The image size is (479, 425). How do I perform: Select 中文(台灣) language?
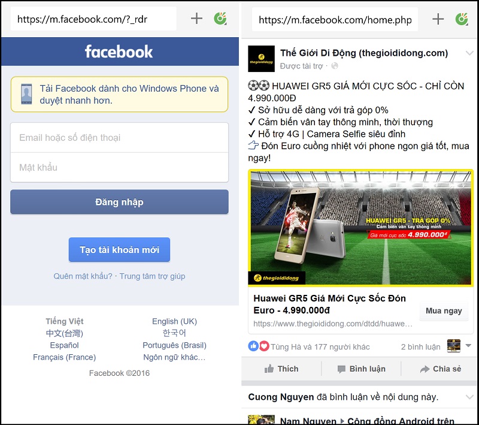click(65, 333)
